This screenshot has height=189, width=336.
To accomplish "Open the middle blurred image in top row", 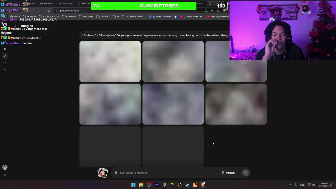I will click(x=173, y=61).
